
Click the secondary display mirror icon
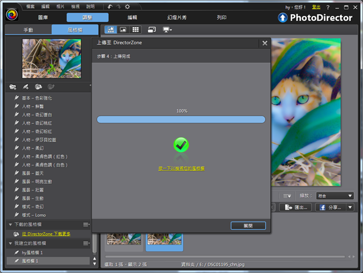(x=152, y=30)
